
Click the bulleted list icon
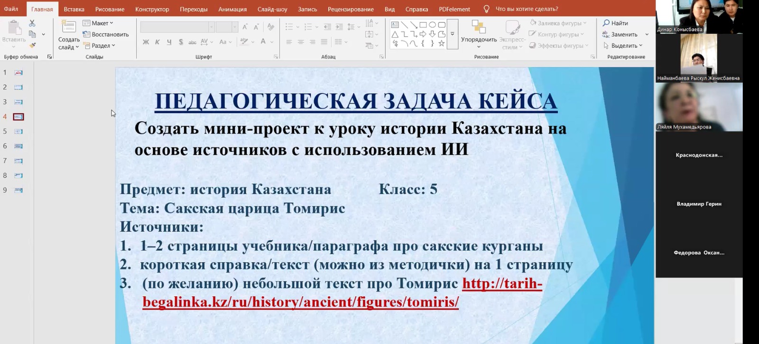click(x=289, y=27)
